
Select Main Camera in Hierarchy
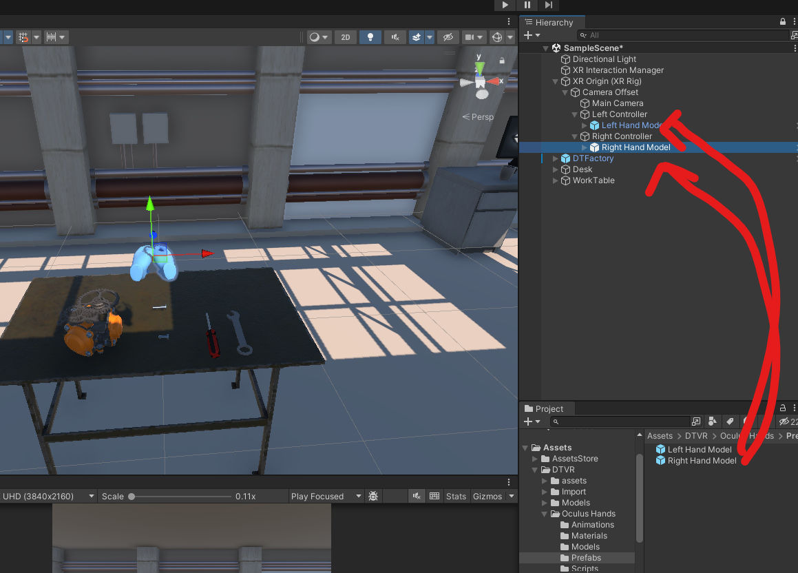tap(618, 103)
